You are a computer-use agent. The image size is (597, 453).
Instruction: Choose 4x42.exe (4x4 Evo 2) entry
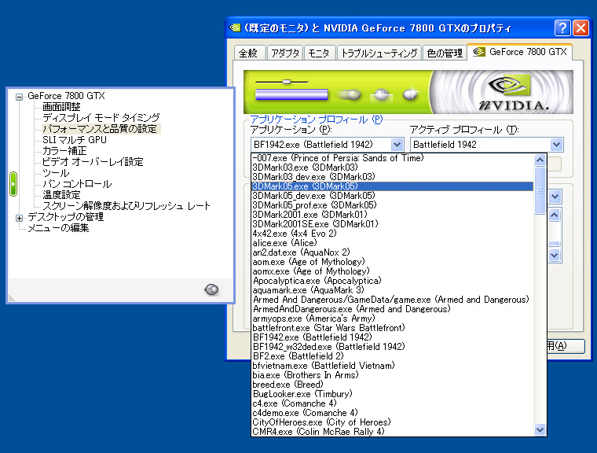pyautogui.click(x=393, y=234)
